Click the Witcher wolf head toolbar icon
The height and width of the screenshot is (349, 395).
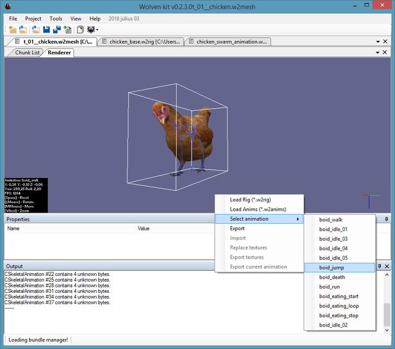point(91,30)
